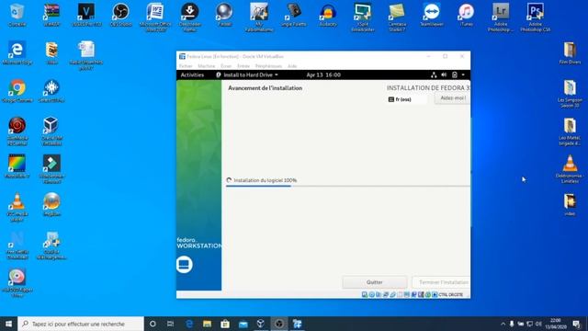Open Google Chrome desktop shortcut
Viewport: 588px width, 331px height.
[17, 91]
